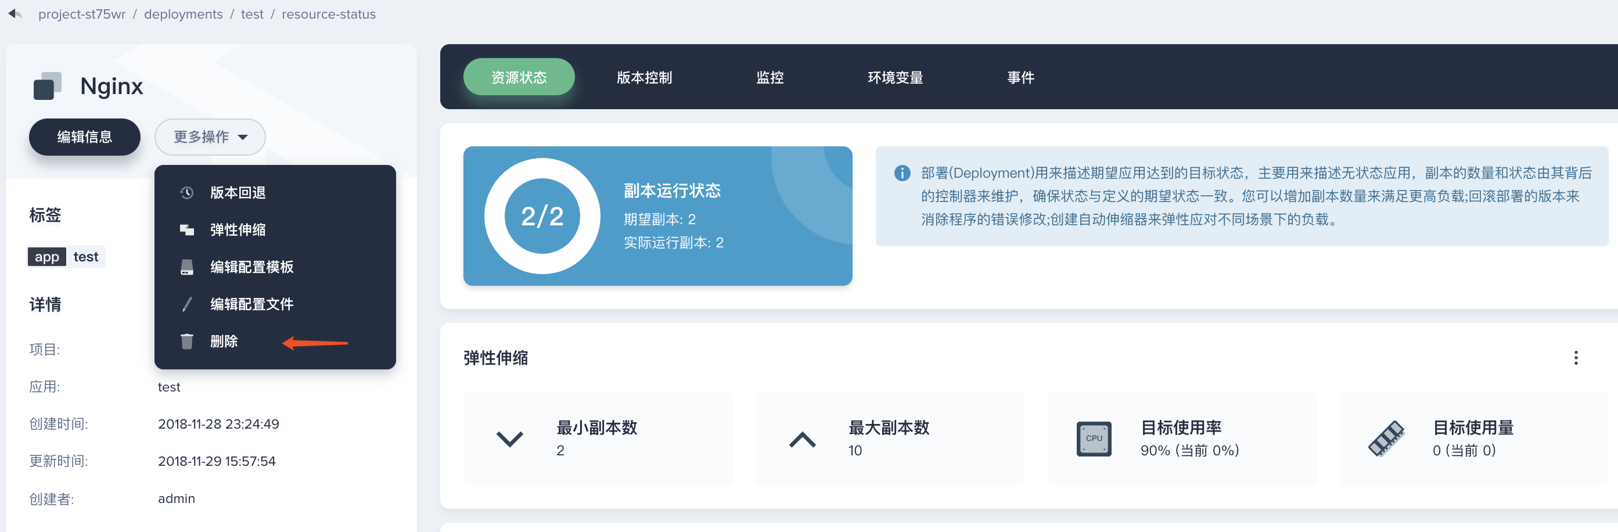Image resolution: width=1618 pixels, height=532 pixels.
Task: Click the memory chip icon for 目标使用量
Action: [x=1386, y=439]
